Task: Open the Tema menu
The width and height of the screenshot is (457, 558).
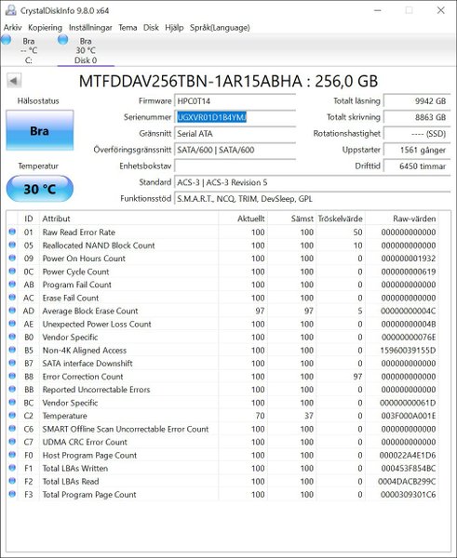Action: click(x=128, y=27)
